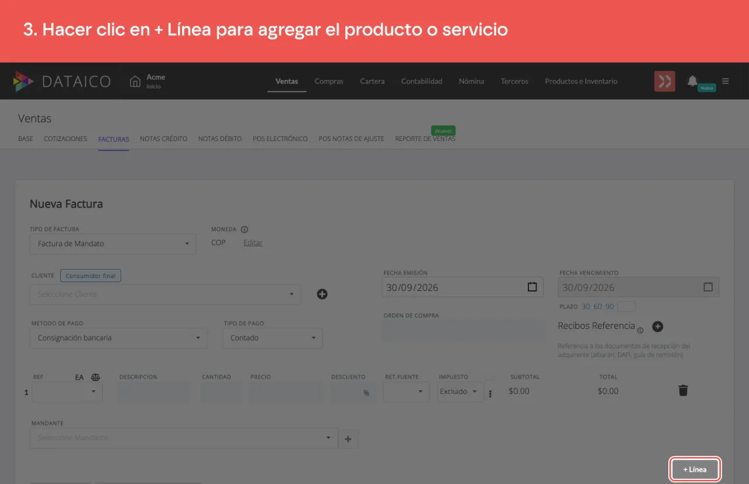749x484 pixels.
Task: Click the Editar currency link
Action: click(x=253, y=242)
